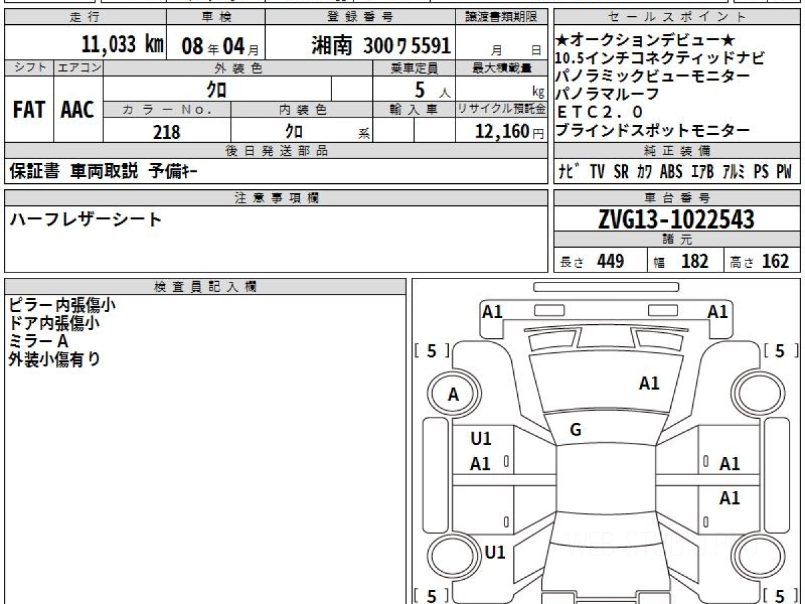Select the PW equipment code

click(784, 172)
